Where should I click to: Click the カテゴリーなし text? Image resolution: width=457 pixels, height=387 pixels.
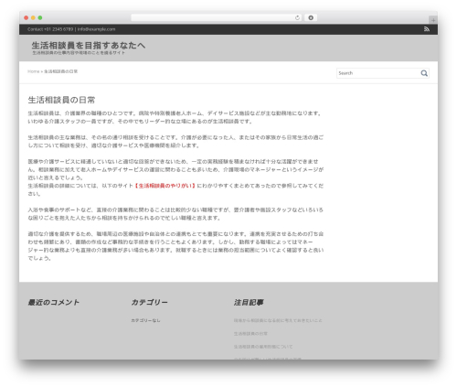(x=145, y=320)
